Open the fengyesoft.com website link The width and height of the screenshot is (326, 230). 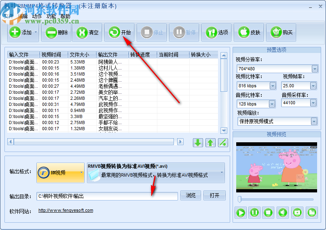pos(66,210)
